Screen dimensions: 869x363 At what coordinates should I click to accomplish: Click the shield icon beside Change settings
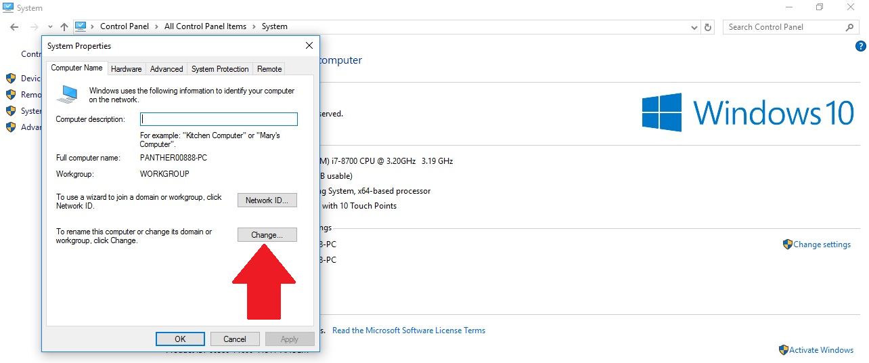click(787, 244)
